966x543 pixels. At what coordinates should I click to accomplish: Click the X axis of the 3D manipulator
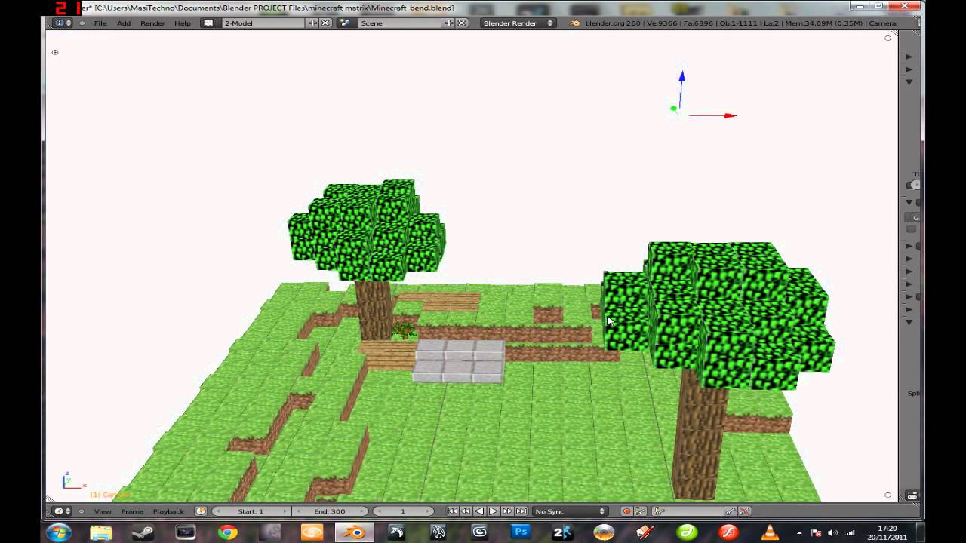[714, 115]
